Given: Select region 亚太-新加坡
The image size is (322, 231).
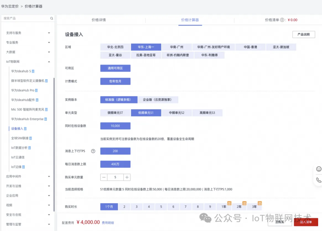Looking at the screenshot, I should [281, 47].
